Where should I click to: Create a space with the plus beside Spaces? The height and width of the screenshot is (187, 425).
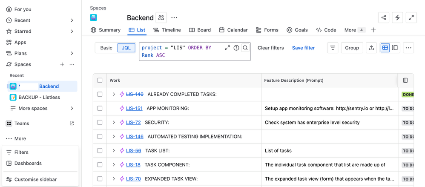(62, 64)
